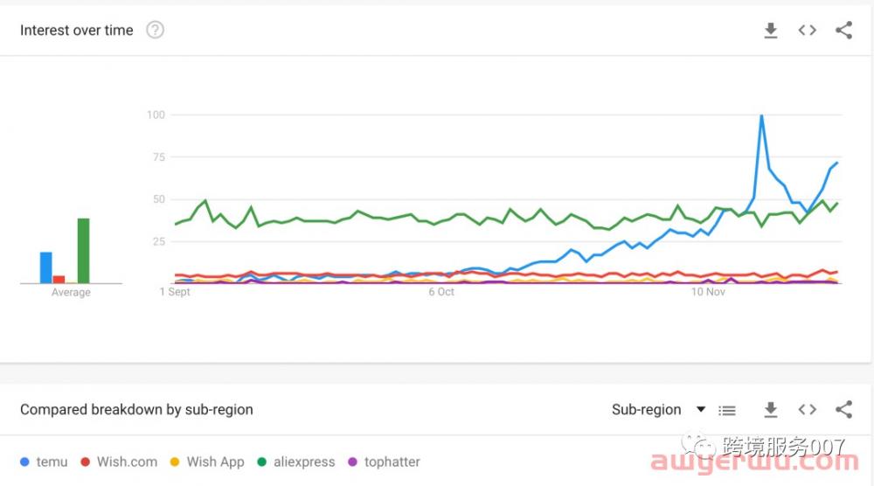Screen dimensions: 874x486
Task: Open help for Interest over time
Action: [155, 30]
